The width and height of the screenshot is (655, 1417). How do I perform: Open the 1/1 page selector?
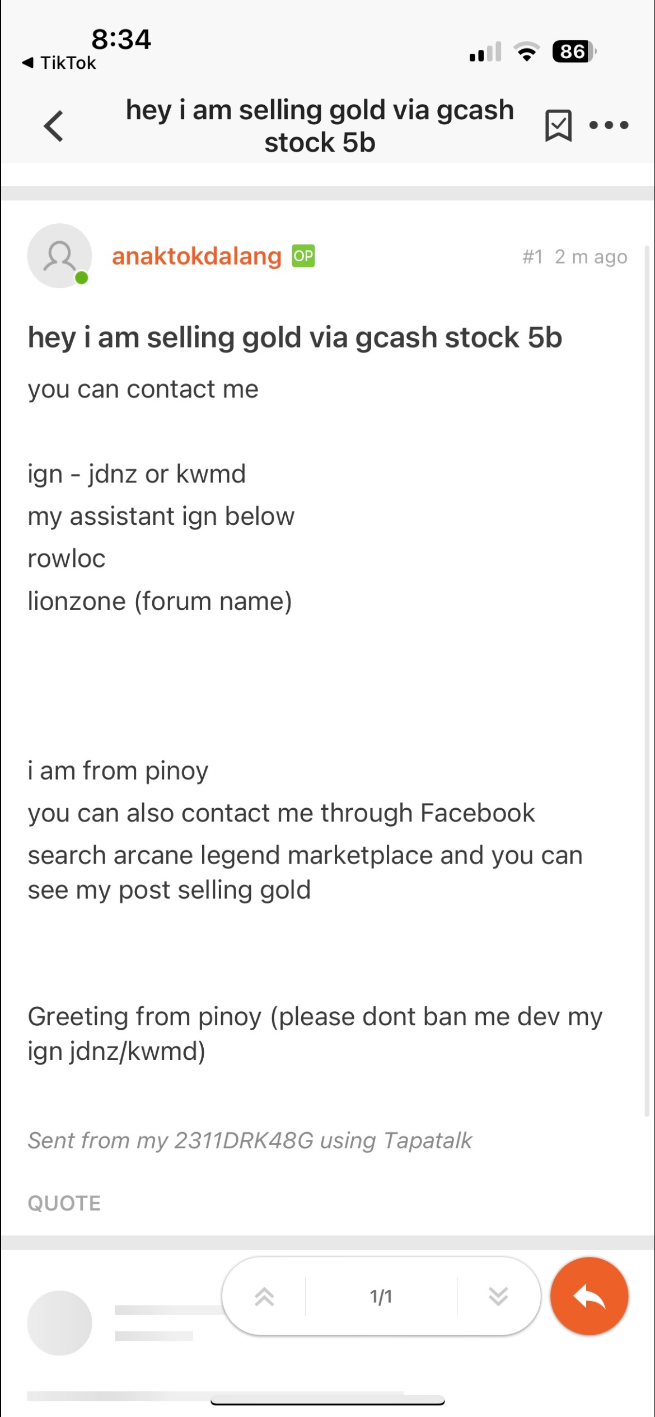click(x=381, y=1296)
